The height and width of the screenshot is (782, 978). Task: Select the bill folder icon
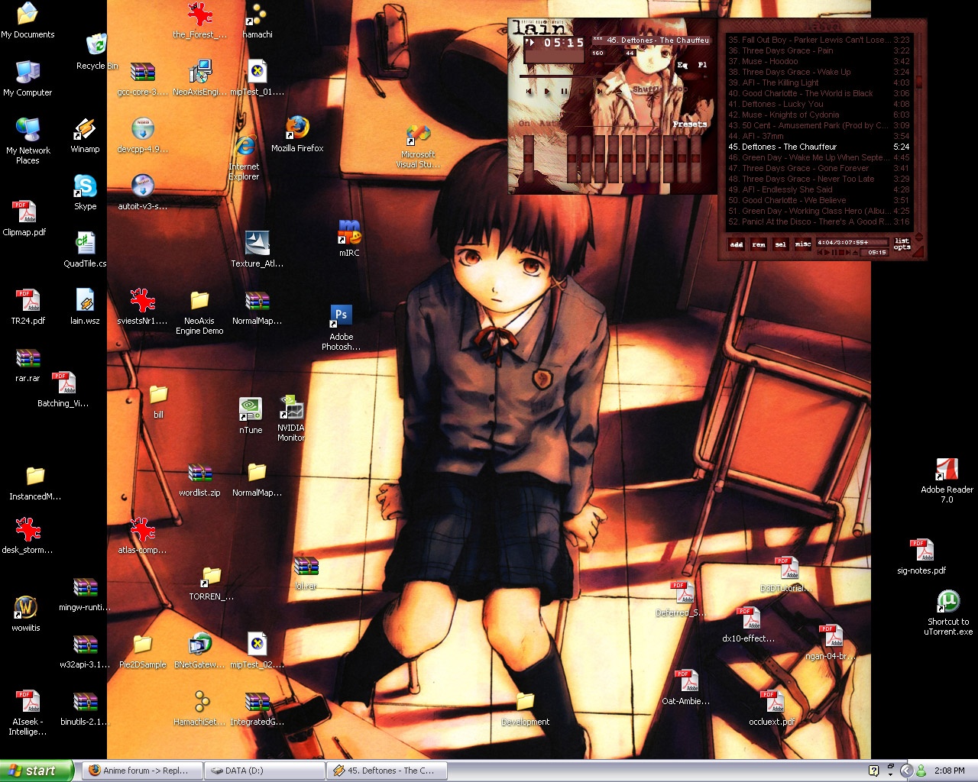(158, 402)
